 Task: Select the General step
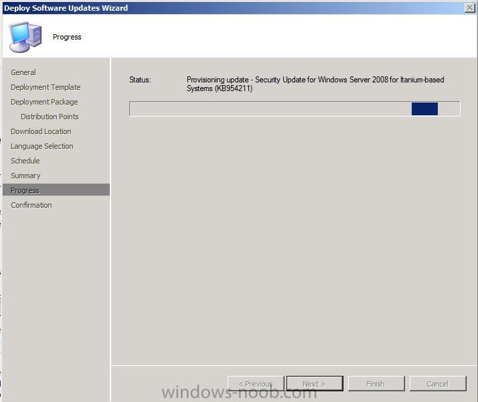click(x=23, y=72)
